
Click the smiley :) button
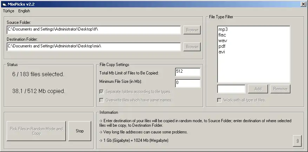tap(297, 141)
